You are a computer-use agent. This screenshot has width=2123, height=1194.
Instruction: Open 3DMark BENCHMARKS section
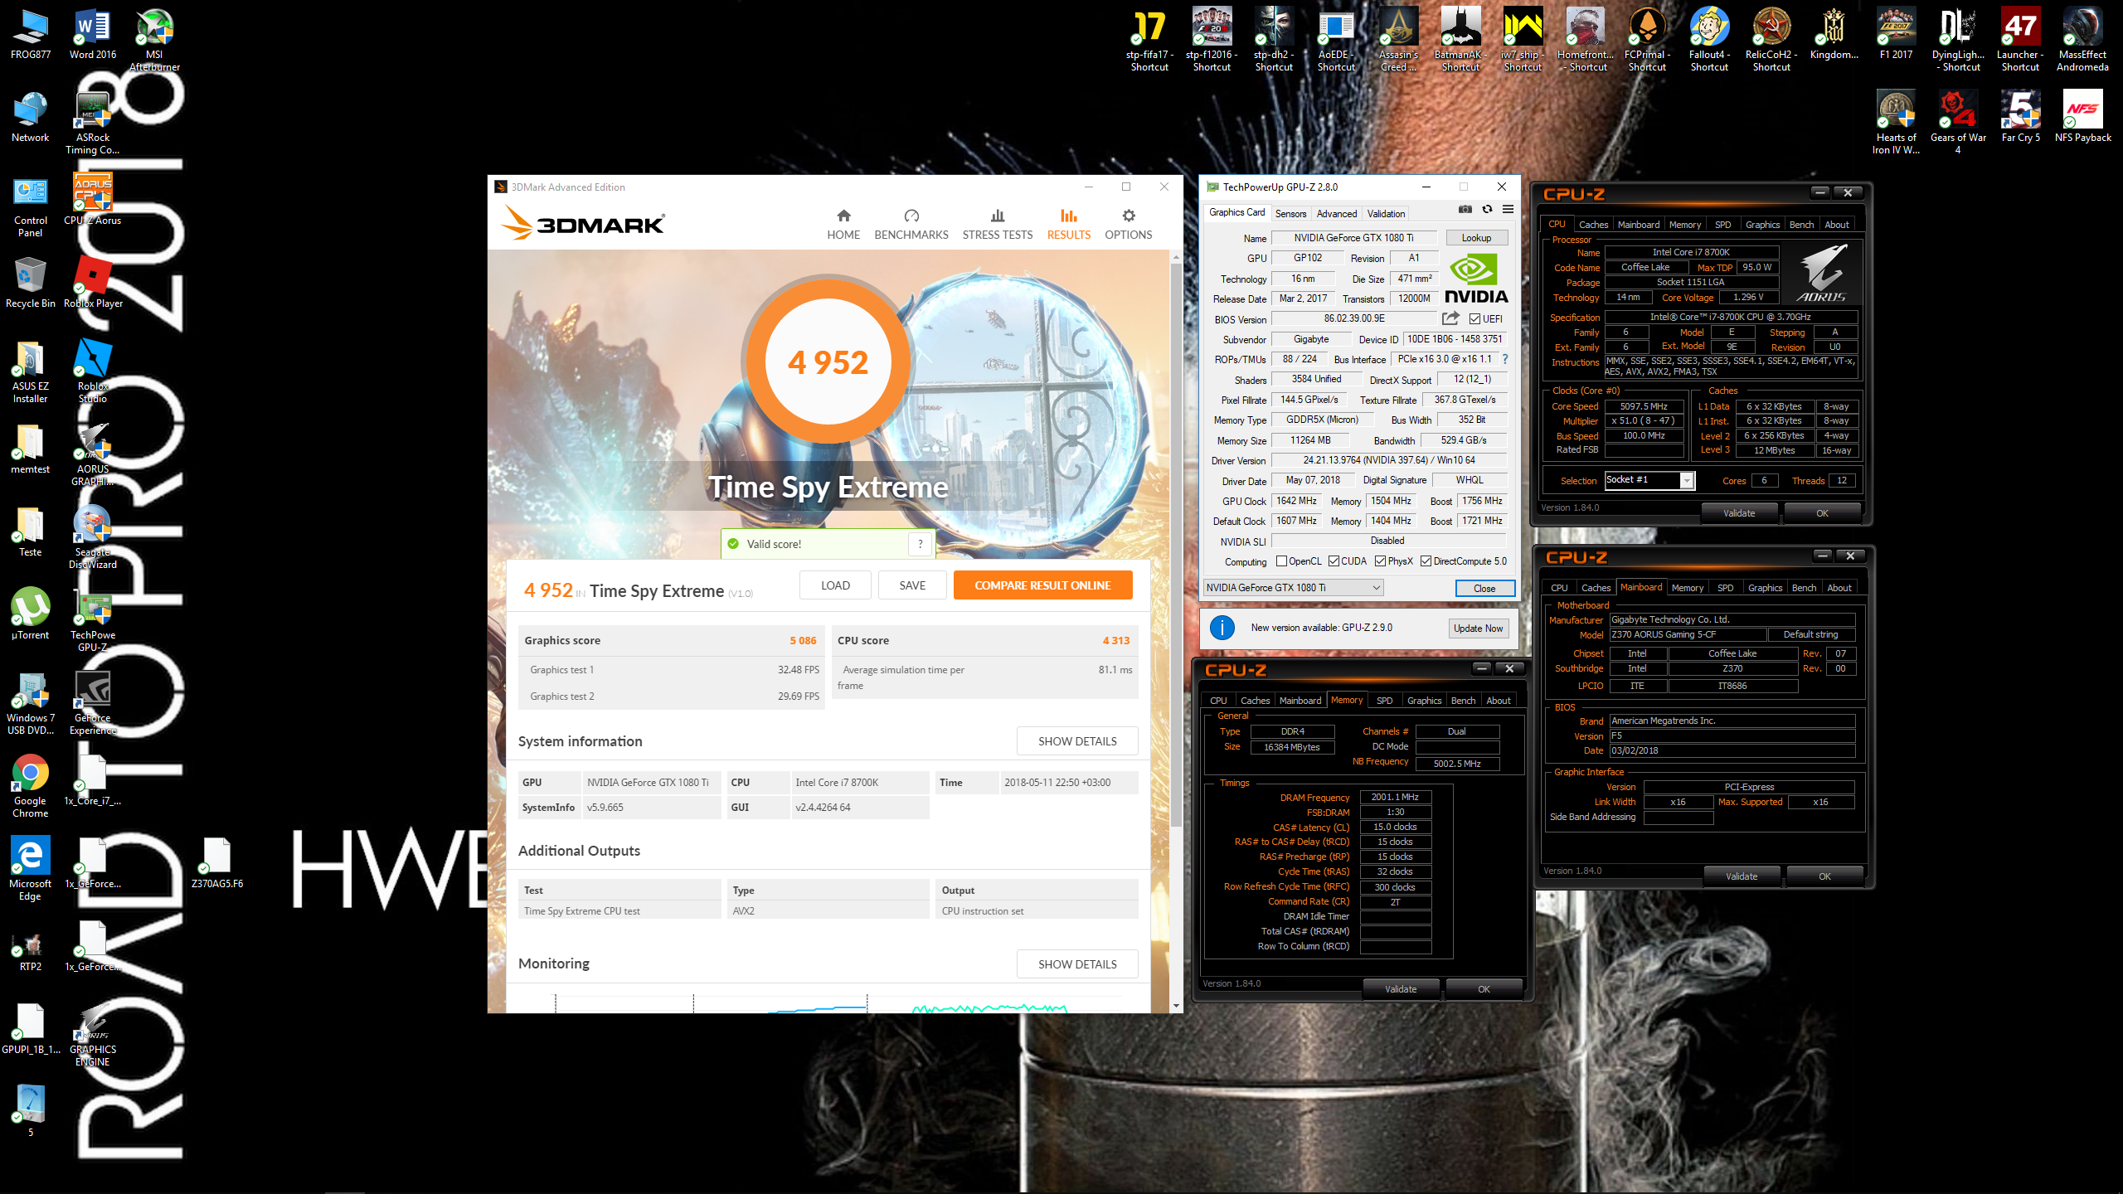911,225
